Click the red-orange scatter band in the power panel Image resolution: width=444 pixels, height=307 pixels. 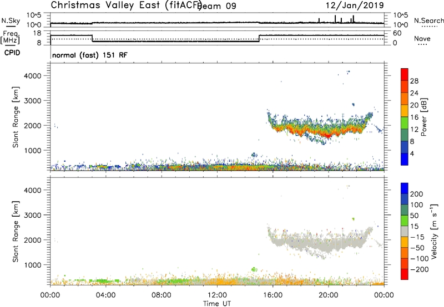click(x=320, y=131)
